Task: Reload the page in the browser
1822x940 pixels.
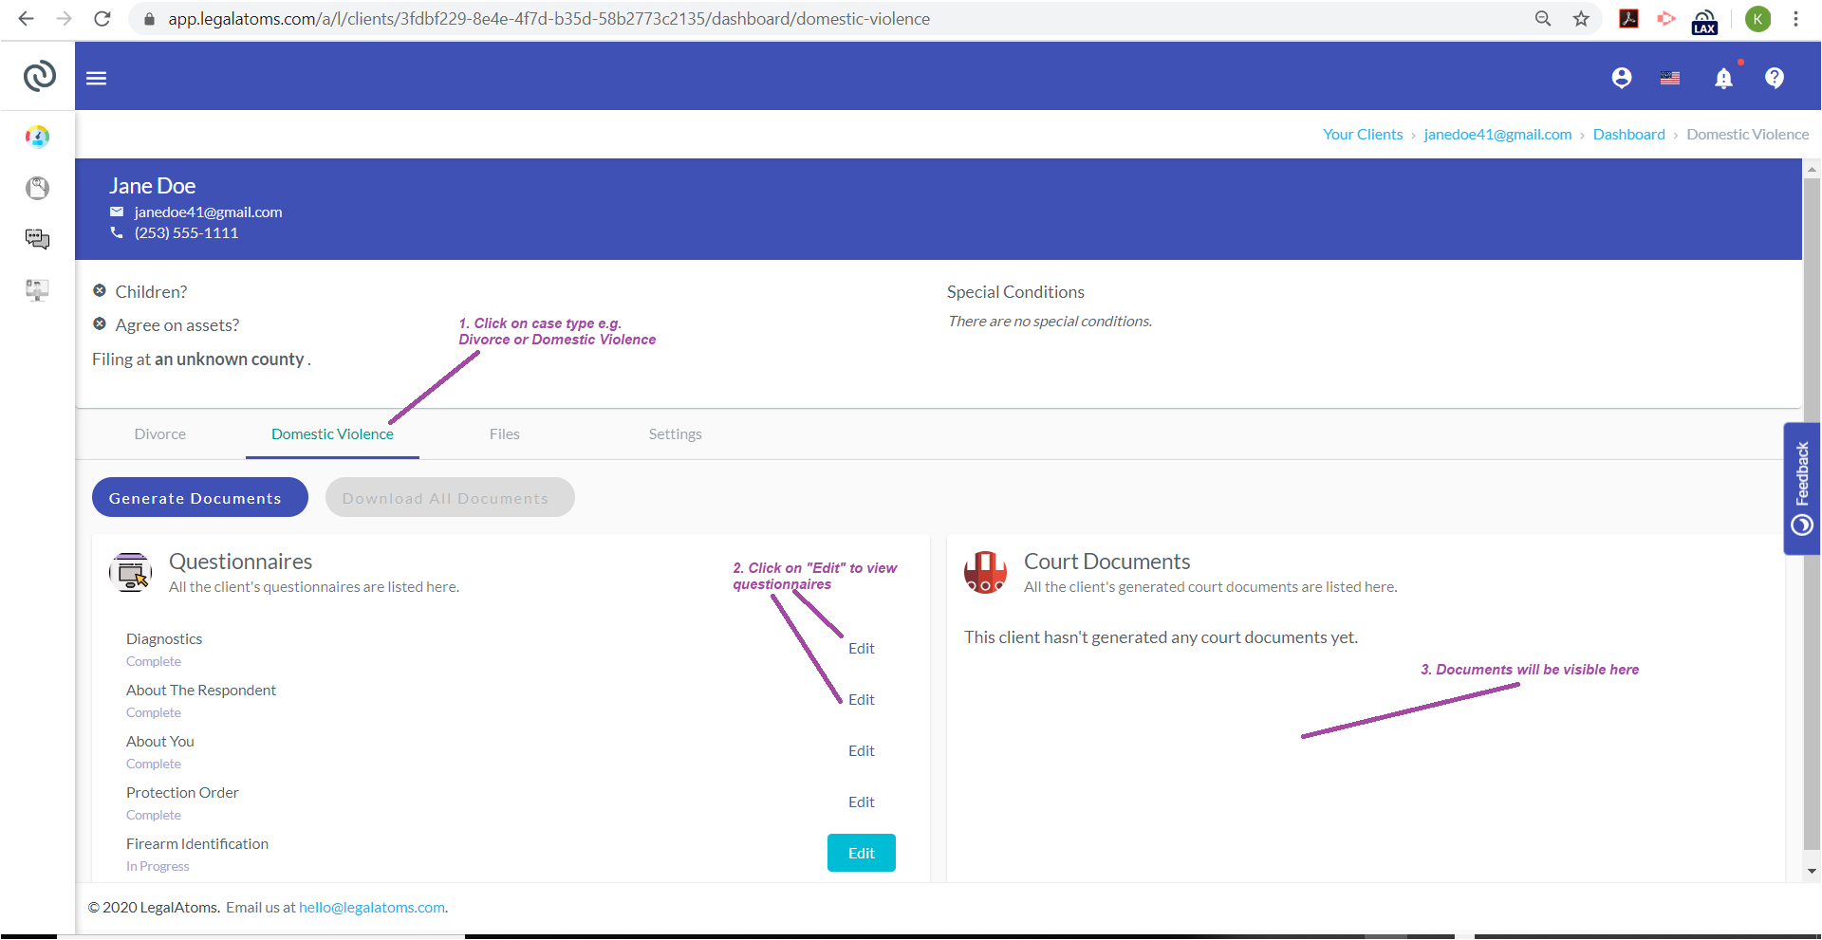Action: pyautogui.click(x=102, y=18)
